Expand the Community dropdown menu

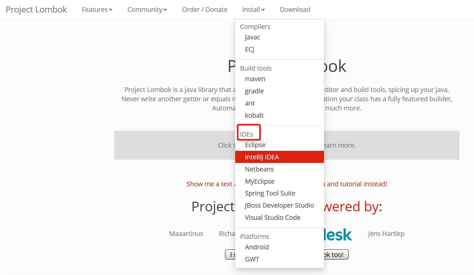(x=147, y=10)
